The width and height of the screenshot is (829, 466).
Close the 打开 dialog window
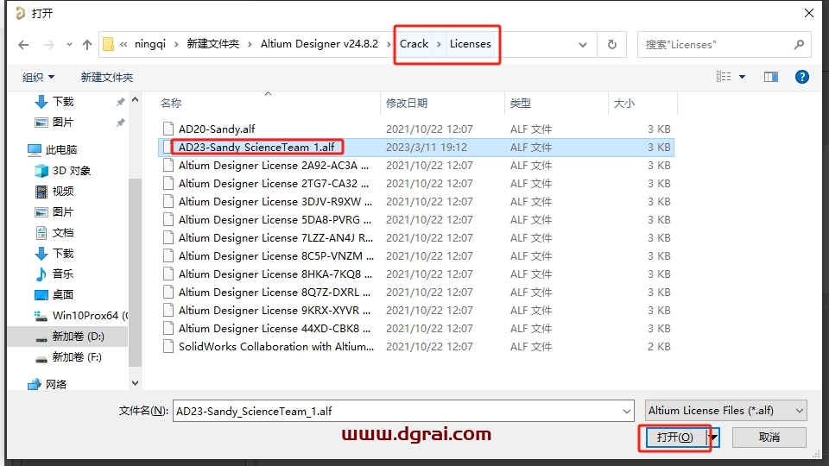click(809, 13)
